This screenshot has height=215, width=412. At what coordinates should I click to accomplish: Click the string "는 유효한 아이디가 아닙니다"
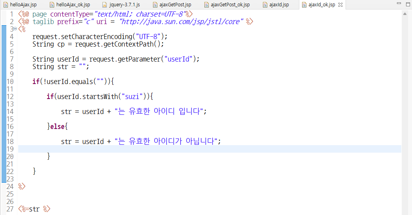click(166, 141)
